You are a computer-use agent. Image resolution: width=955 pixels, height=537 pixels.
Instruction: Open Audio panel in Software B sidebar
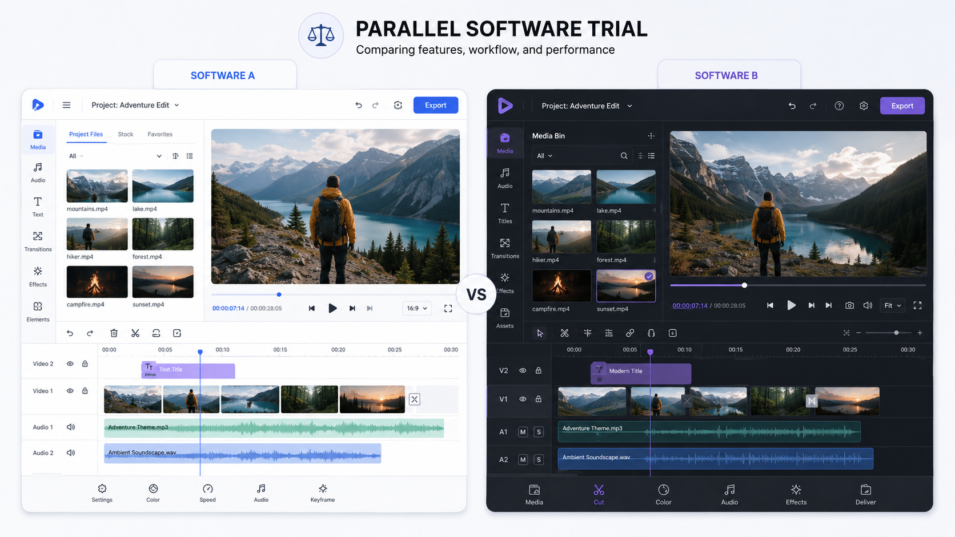[x=505, y=178]
